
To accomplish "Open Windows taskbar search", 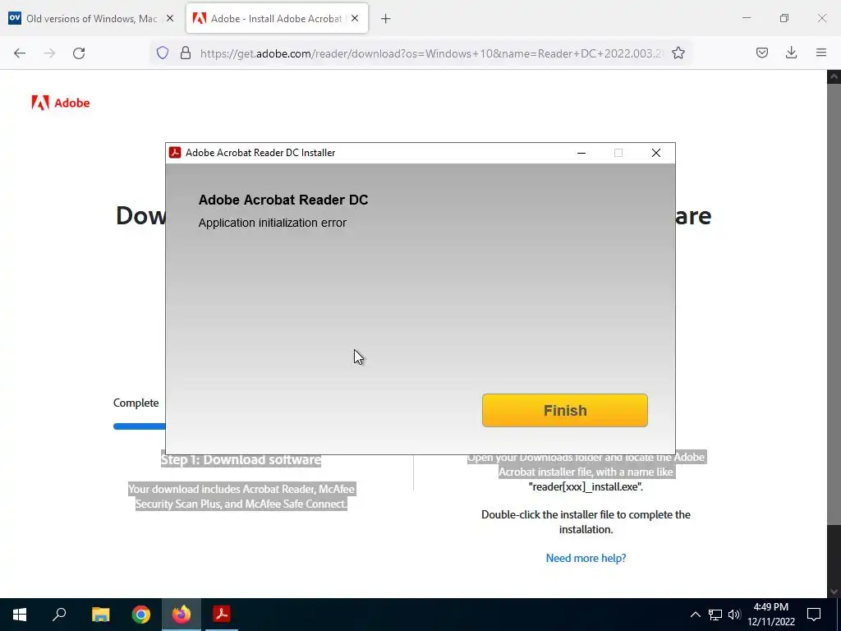I will [59, 615].
